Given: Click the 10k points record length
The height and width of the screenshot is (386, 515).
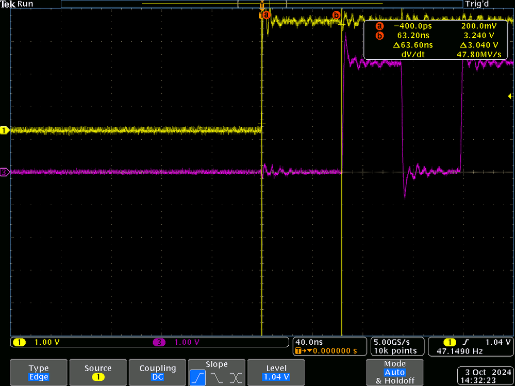Looking at the screenshot, I should (x=395, y=350).
